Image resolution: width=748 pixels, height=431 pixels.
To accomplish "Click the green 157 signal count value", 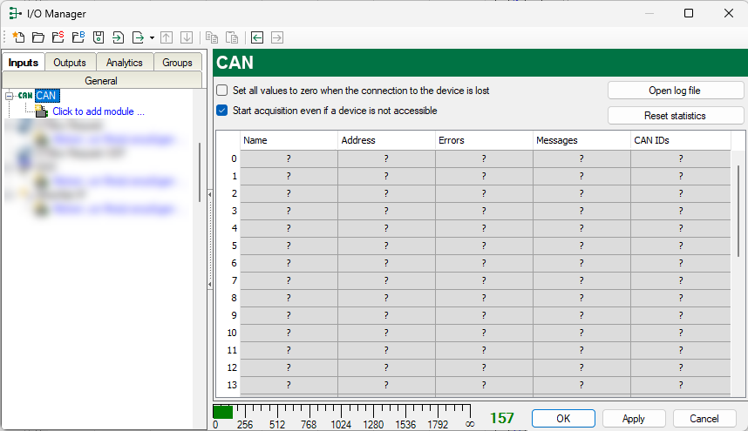I will (502, 418).
